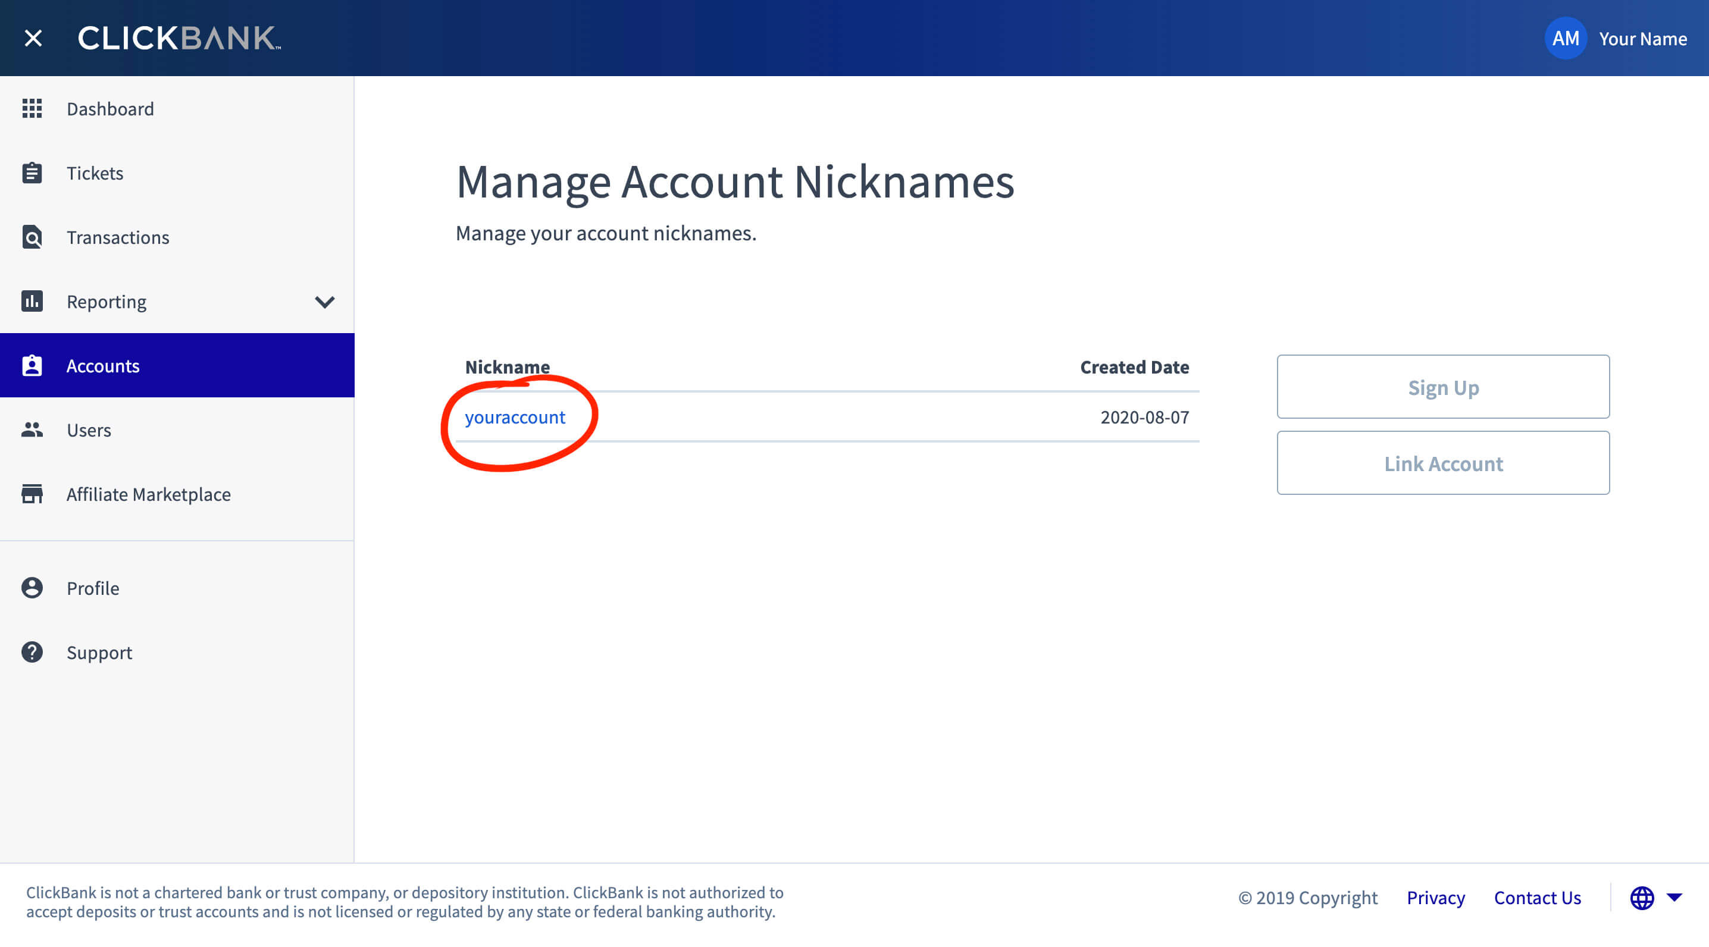Click the ClickBank logo

tap(180, 39)
